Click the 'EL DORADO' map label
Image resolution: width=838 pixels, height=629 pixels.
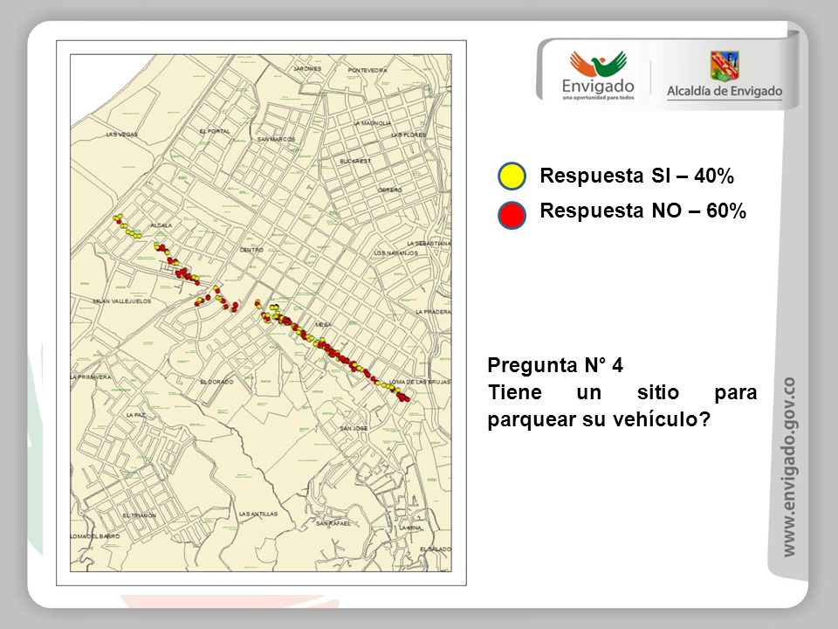point(216,382)
